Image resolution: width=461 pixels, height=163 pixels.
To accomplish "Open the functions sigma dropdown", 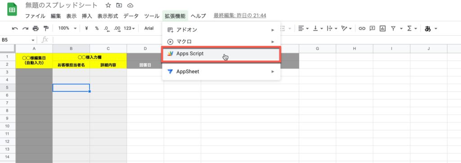I will point(412,28).
